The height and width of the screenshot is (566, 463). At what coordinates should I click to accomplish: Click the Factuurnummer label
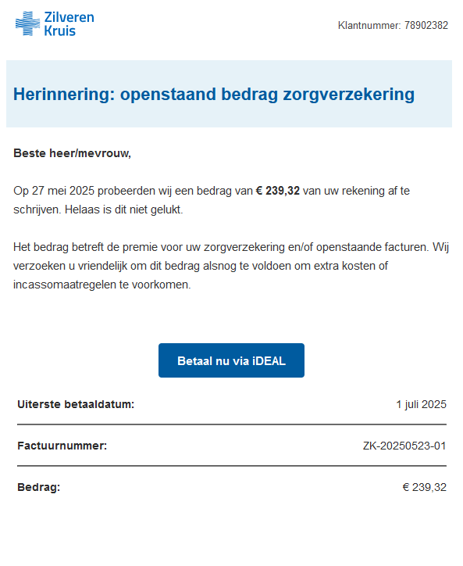point(62,446)
